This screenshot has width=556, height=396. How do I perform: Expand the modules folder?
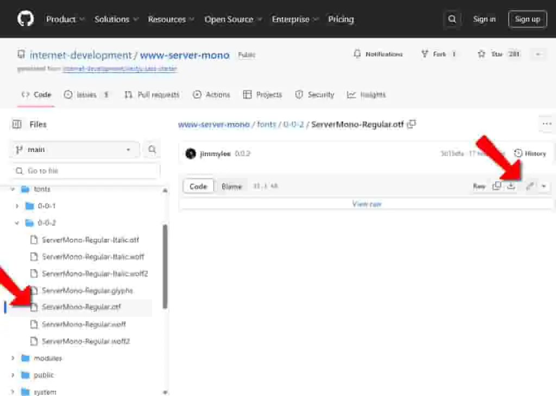pos(13,358)
